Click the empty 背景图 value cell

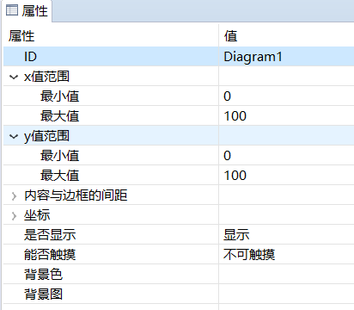coord(286,294)
